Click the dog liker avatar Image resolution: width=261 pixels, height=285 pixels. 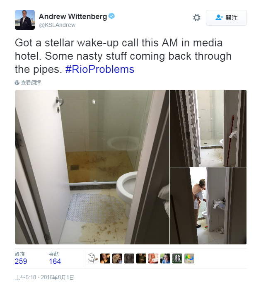(117, 258)
